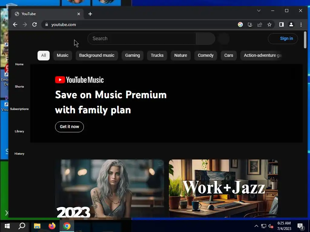Image resolution: width=310 pixels, height=232 pixels.
Task: Open the clock showing 6:25 AM
Action: point(284,226)
